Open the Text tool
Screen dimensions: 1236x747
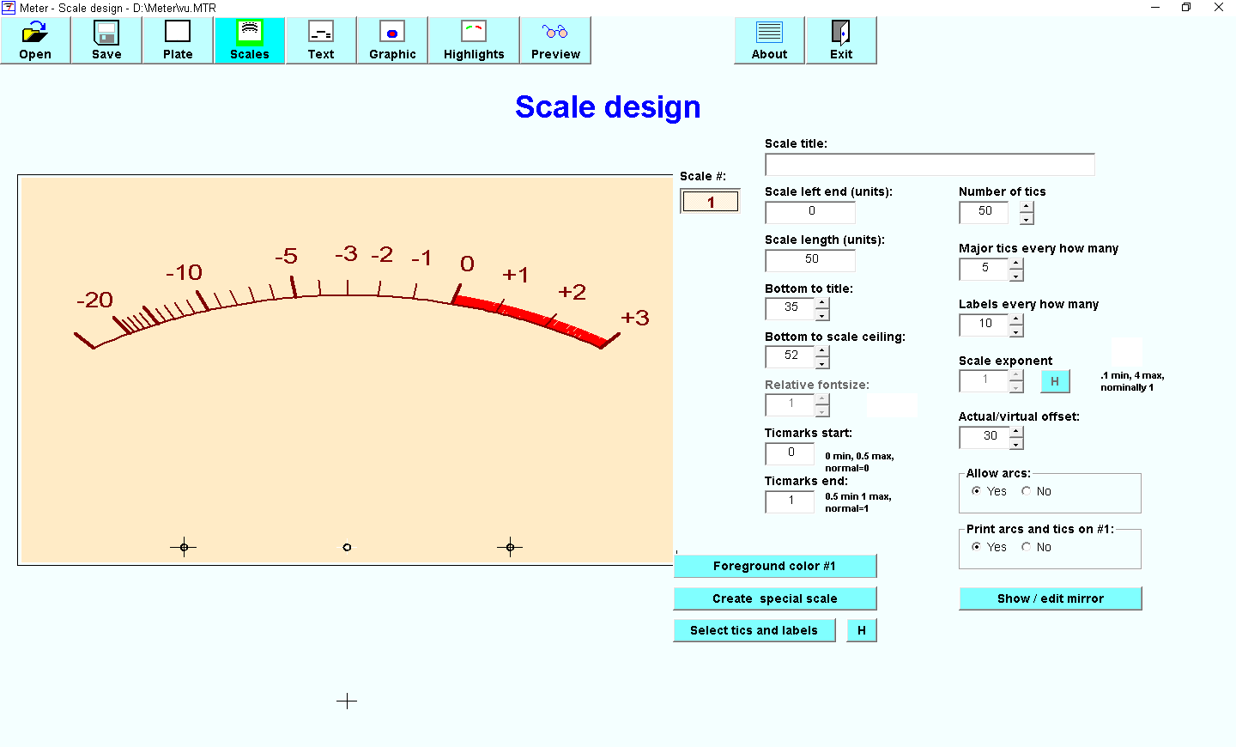pos(321,40)
